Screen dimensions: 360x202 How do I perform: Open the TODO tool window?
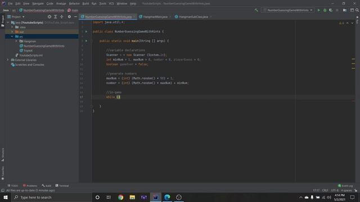click(x=12, y=186)
